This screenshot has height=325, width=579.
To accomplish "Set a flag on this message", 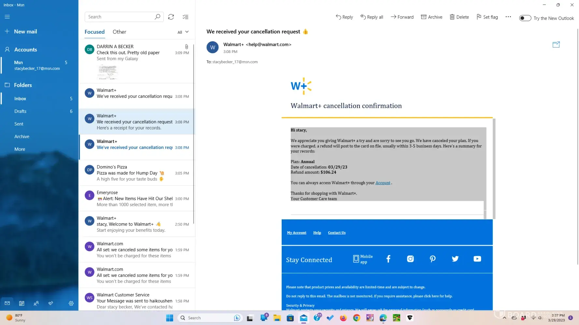I will [487, 17].
